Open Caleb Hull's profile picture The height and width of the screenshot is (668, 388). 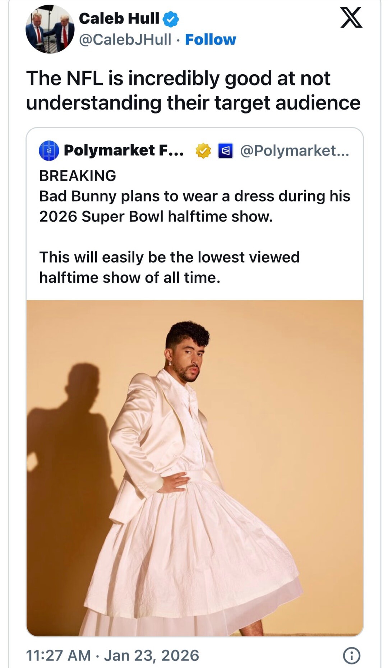click(50, 29)
